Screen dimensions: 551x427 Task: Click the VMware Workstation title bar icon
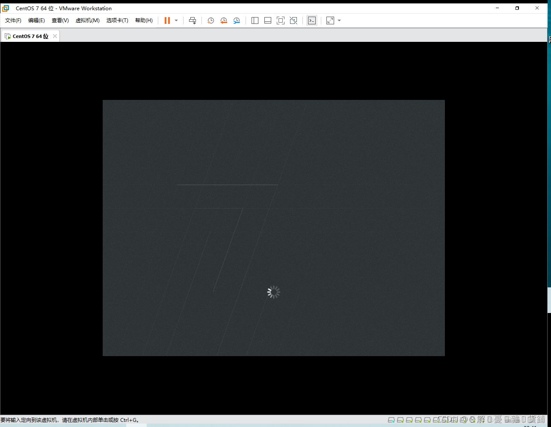click(6, 8)
